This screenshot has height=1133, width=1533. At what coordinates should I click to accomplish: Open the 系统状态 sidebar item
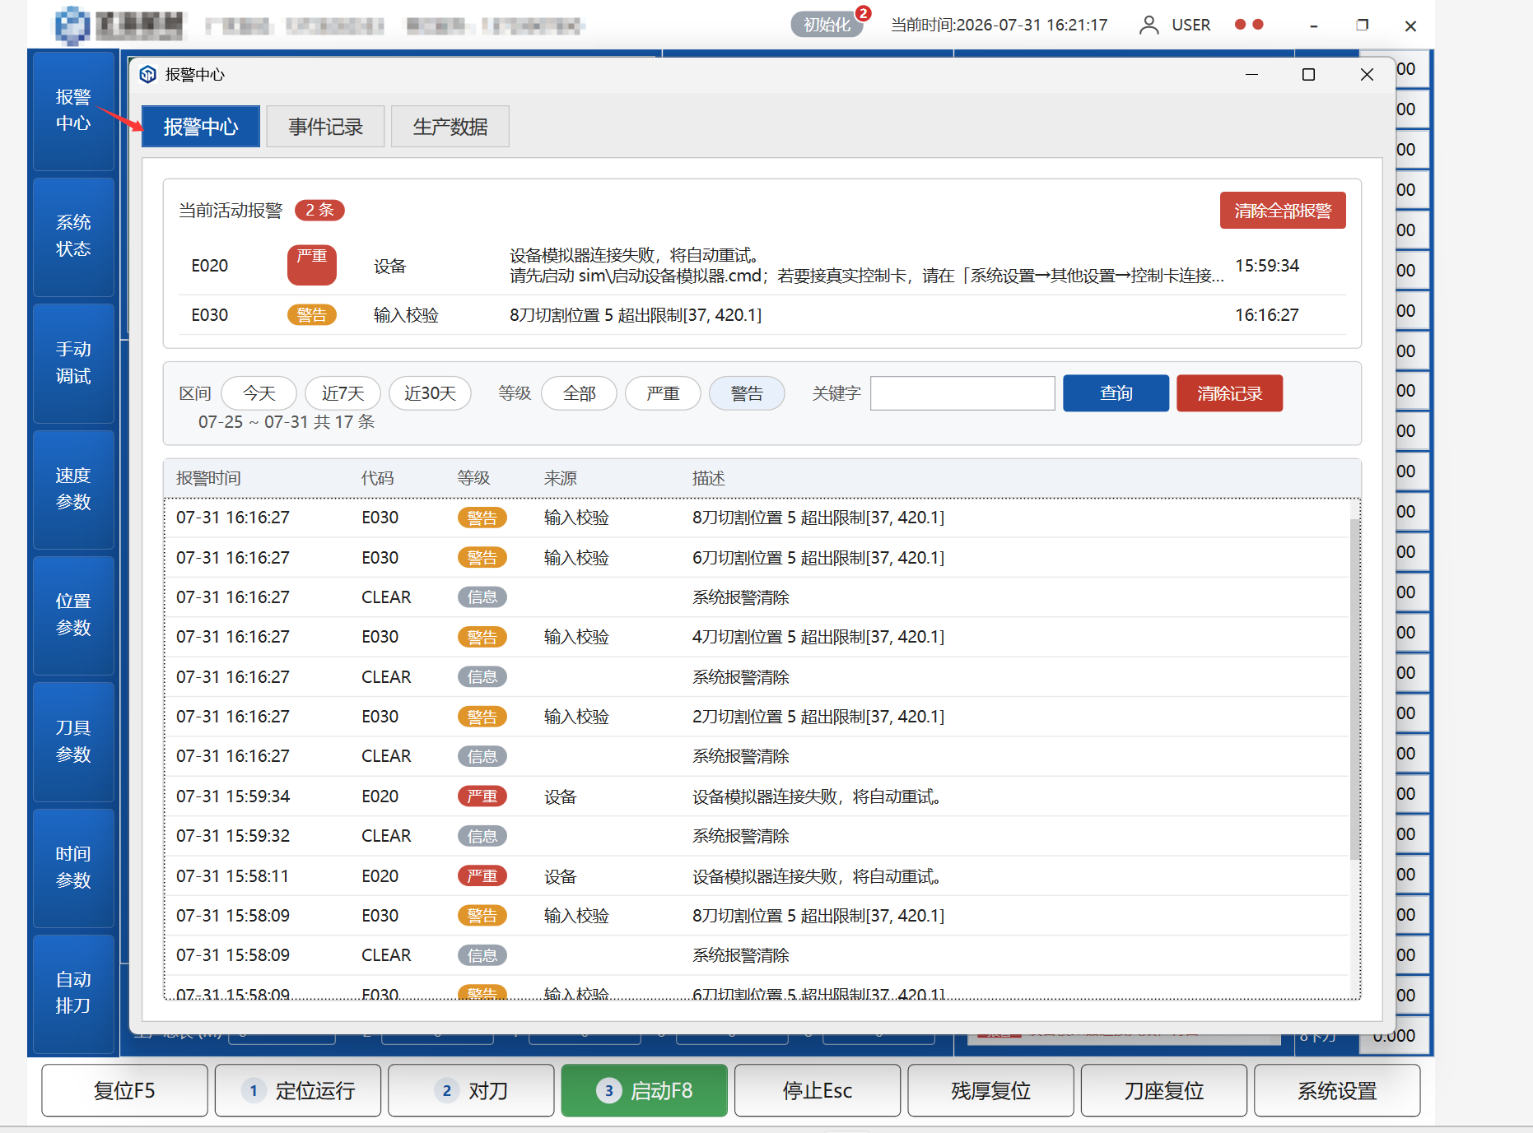pos(73,236)
